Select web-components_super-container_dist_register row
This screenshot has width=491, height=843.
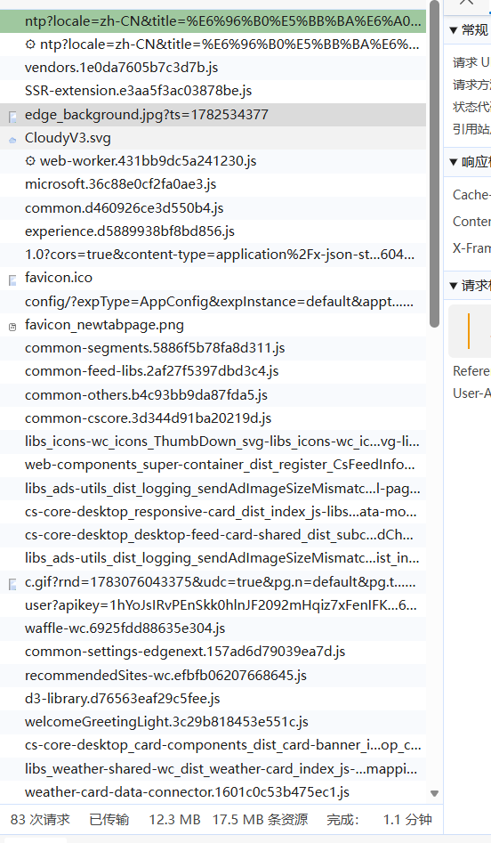coord(213,465)
